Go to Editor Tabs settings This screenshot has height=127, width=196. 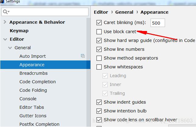(32, 107)
